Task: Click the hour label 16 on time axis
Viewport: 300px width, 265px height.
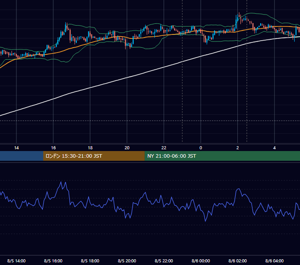Action: pos(53,148)
